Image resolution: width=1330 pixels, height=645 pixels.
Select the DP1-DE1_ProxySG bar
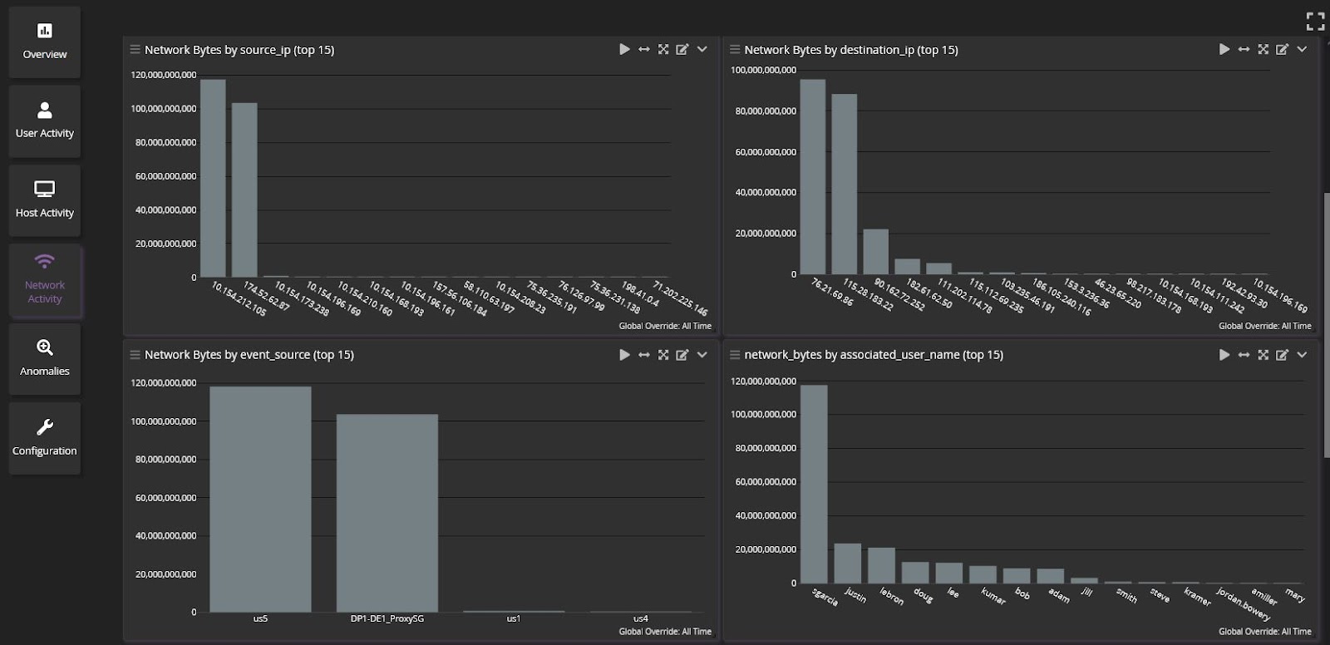tap(387, 513)
